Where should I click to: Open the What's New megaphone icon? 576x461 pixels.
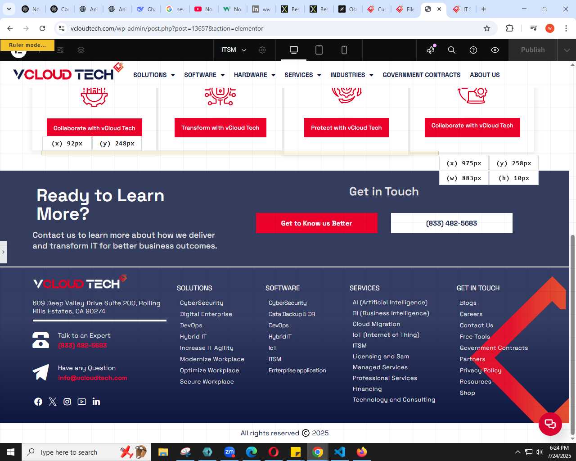[x=431, y=50]
